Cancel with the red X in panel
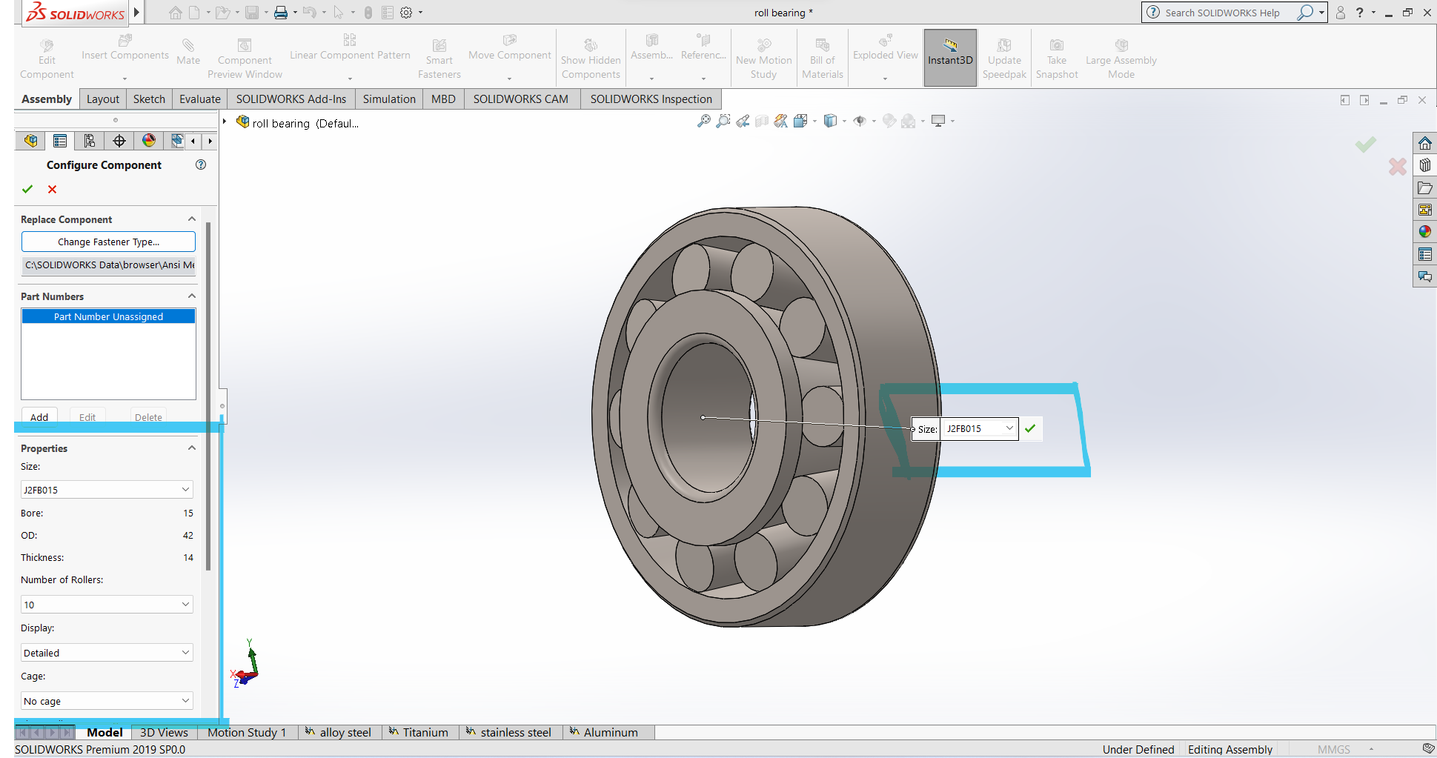1437x758 pixels. coord(52,189)
